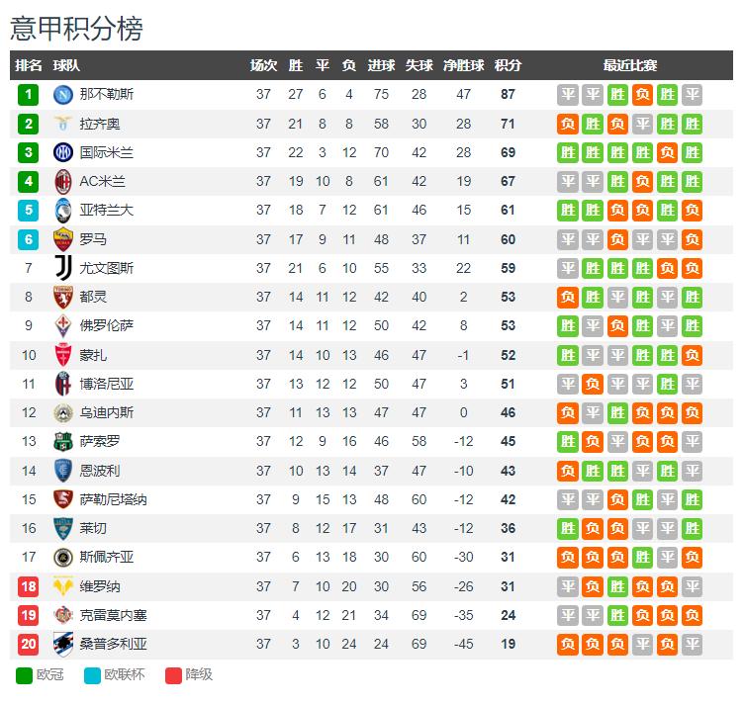
Task: Click the 进球 column header
Action: pos(381,65)
